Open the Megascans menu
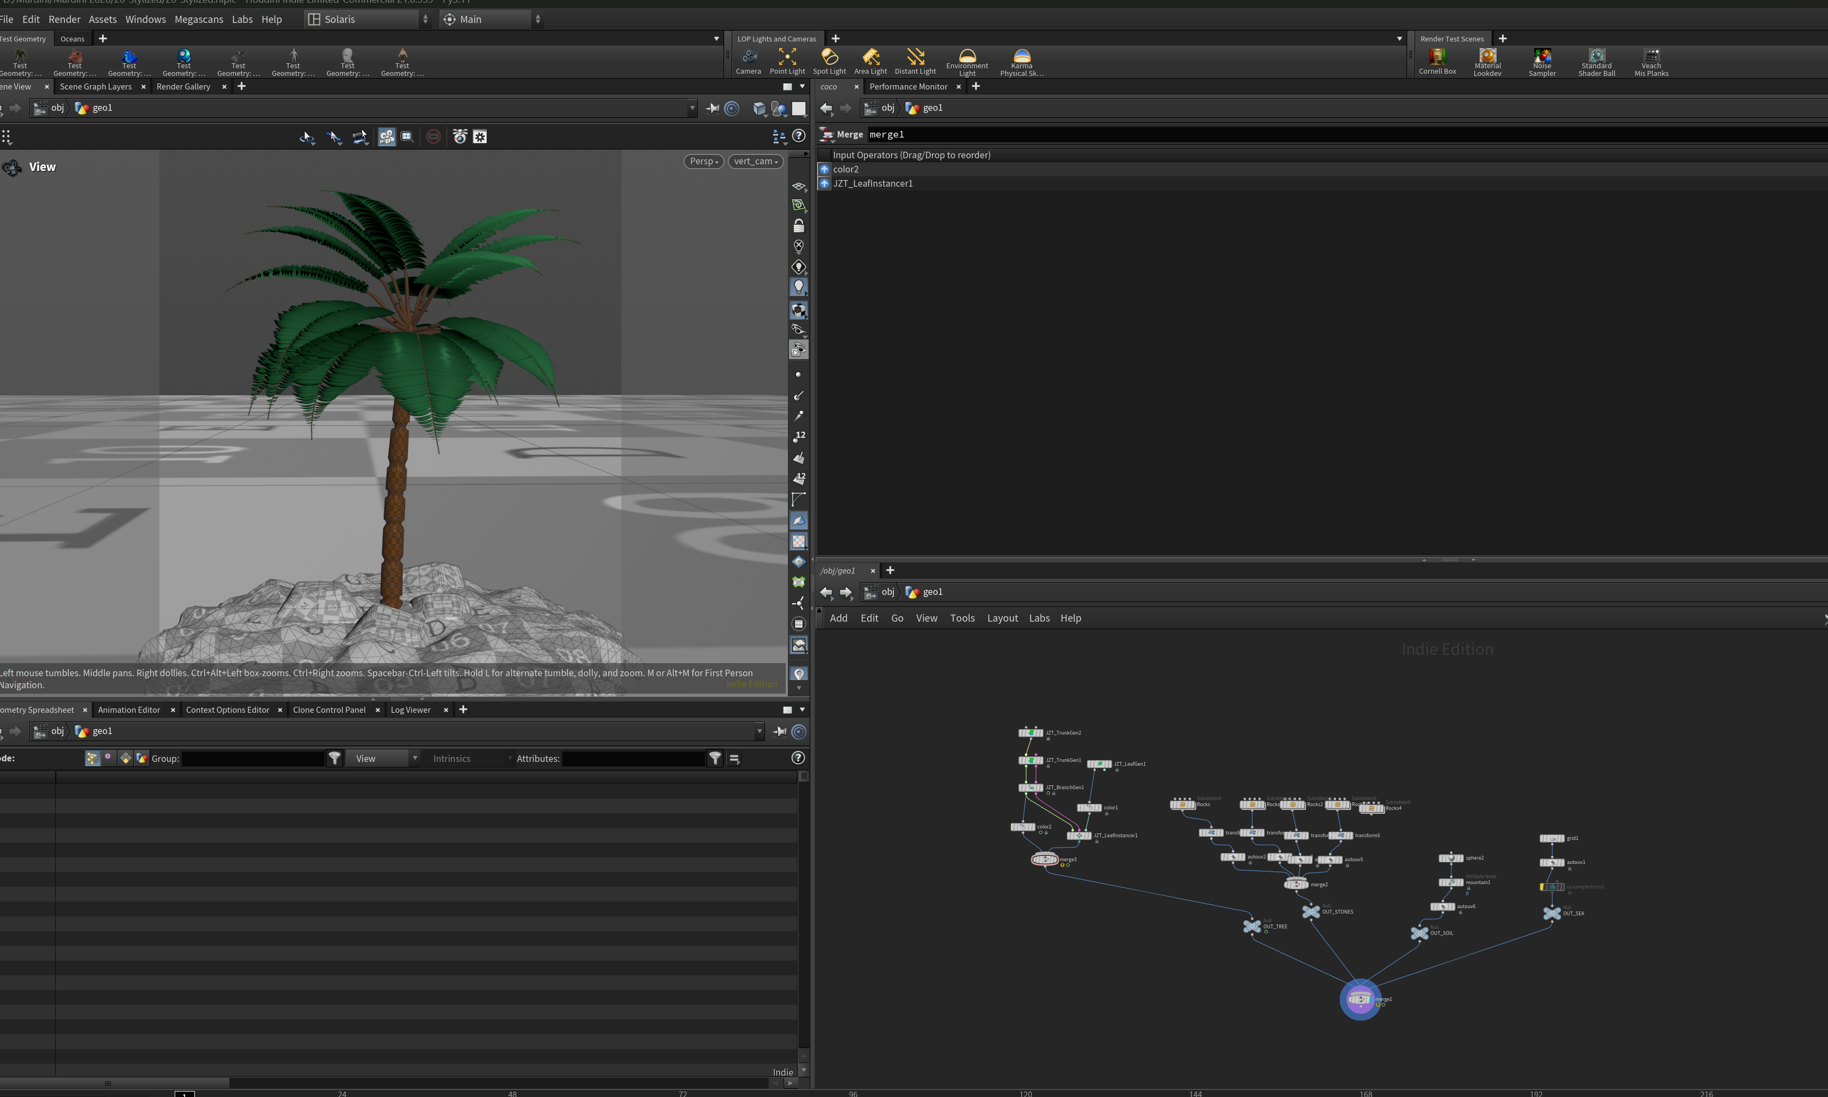 click(x=199, y=19)
